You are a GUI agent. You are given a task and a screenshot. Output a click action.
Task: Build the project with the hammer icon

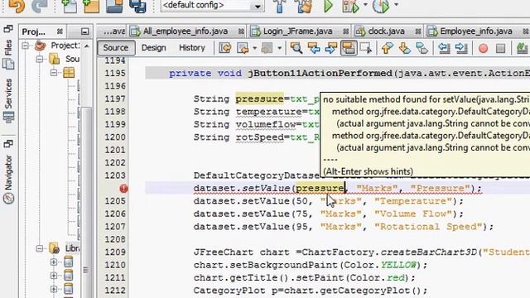pyautogui.click(x=280, y=6)
